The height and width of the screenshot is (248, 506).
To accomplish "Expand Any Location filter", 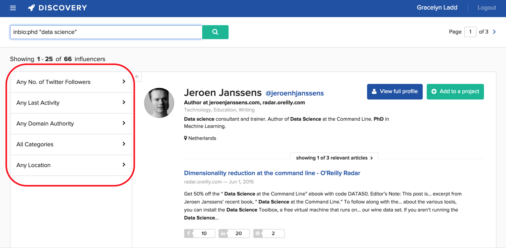I will (x=71, y=165).
